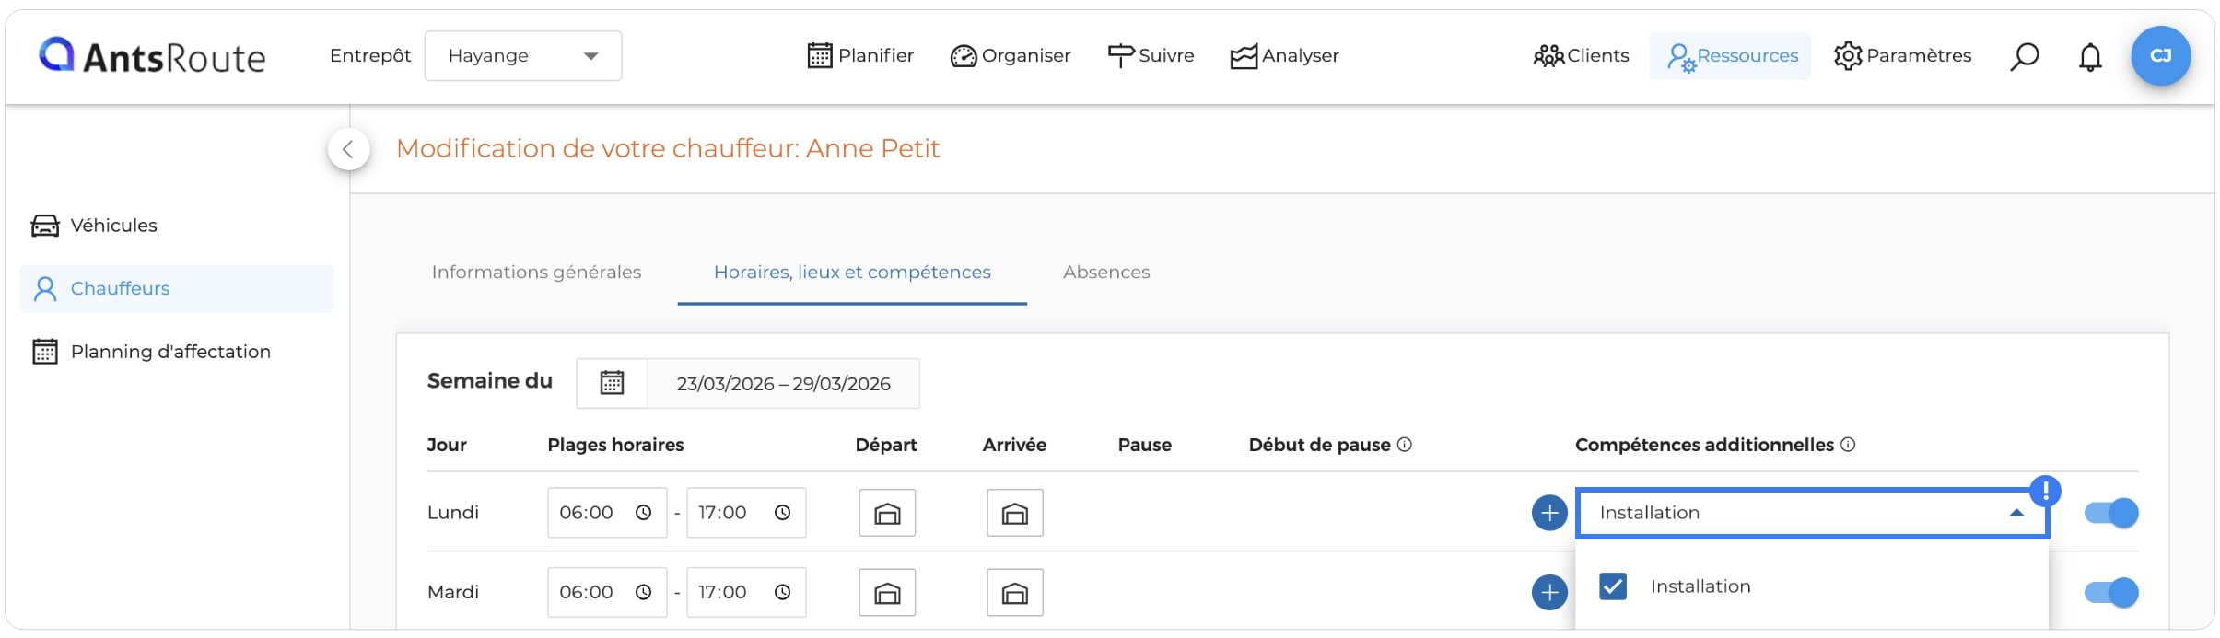Viewport: 2220px width, 638px height.
Task: Go to the Clients section
Action: pos(1581,56)
